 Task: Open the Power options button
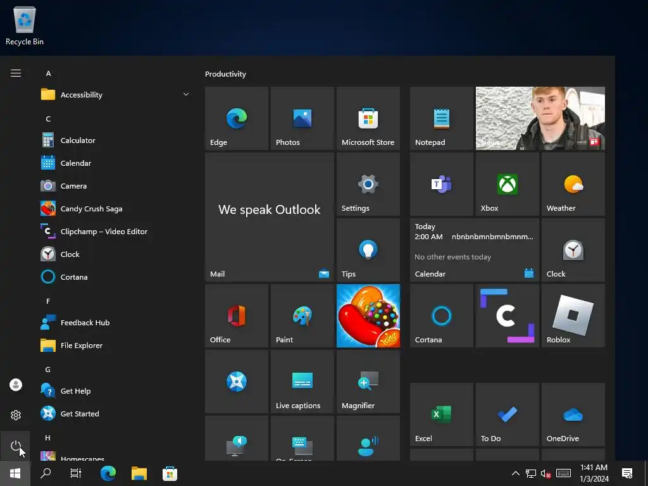16,446
